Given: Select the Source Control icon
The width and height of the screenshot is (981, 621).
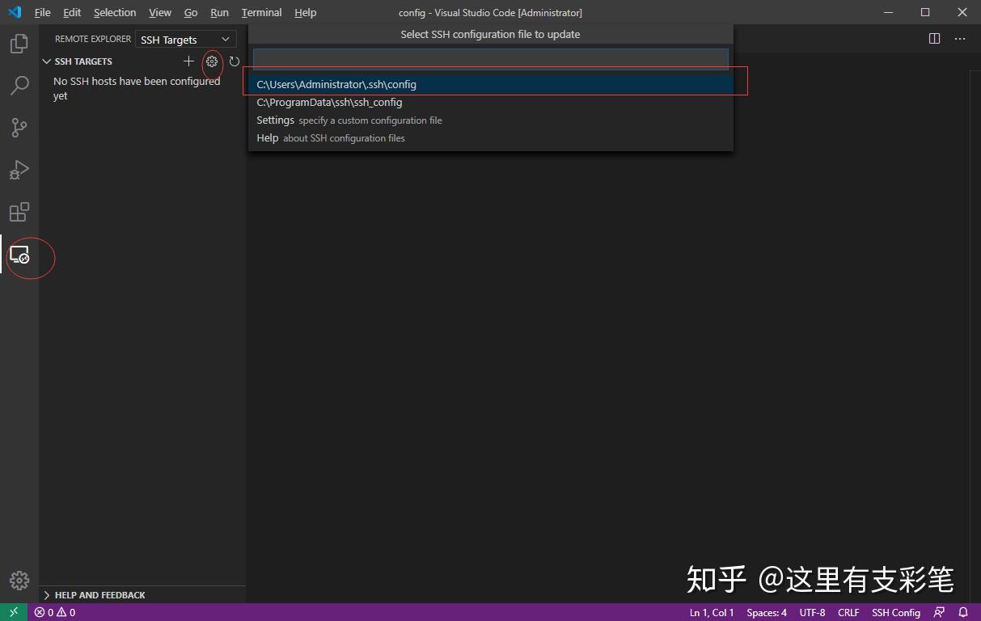Looking at the screenshot, I should point(19,128).
